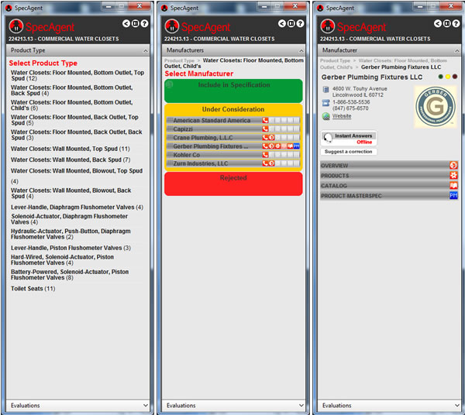Click back arrow icon in Gerber manufacturer window

438,23
